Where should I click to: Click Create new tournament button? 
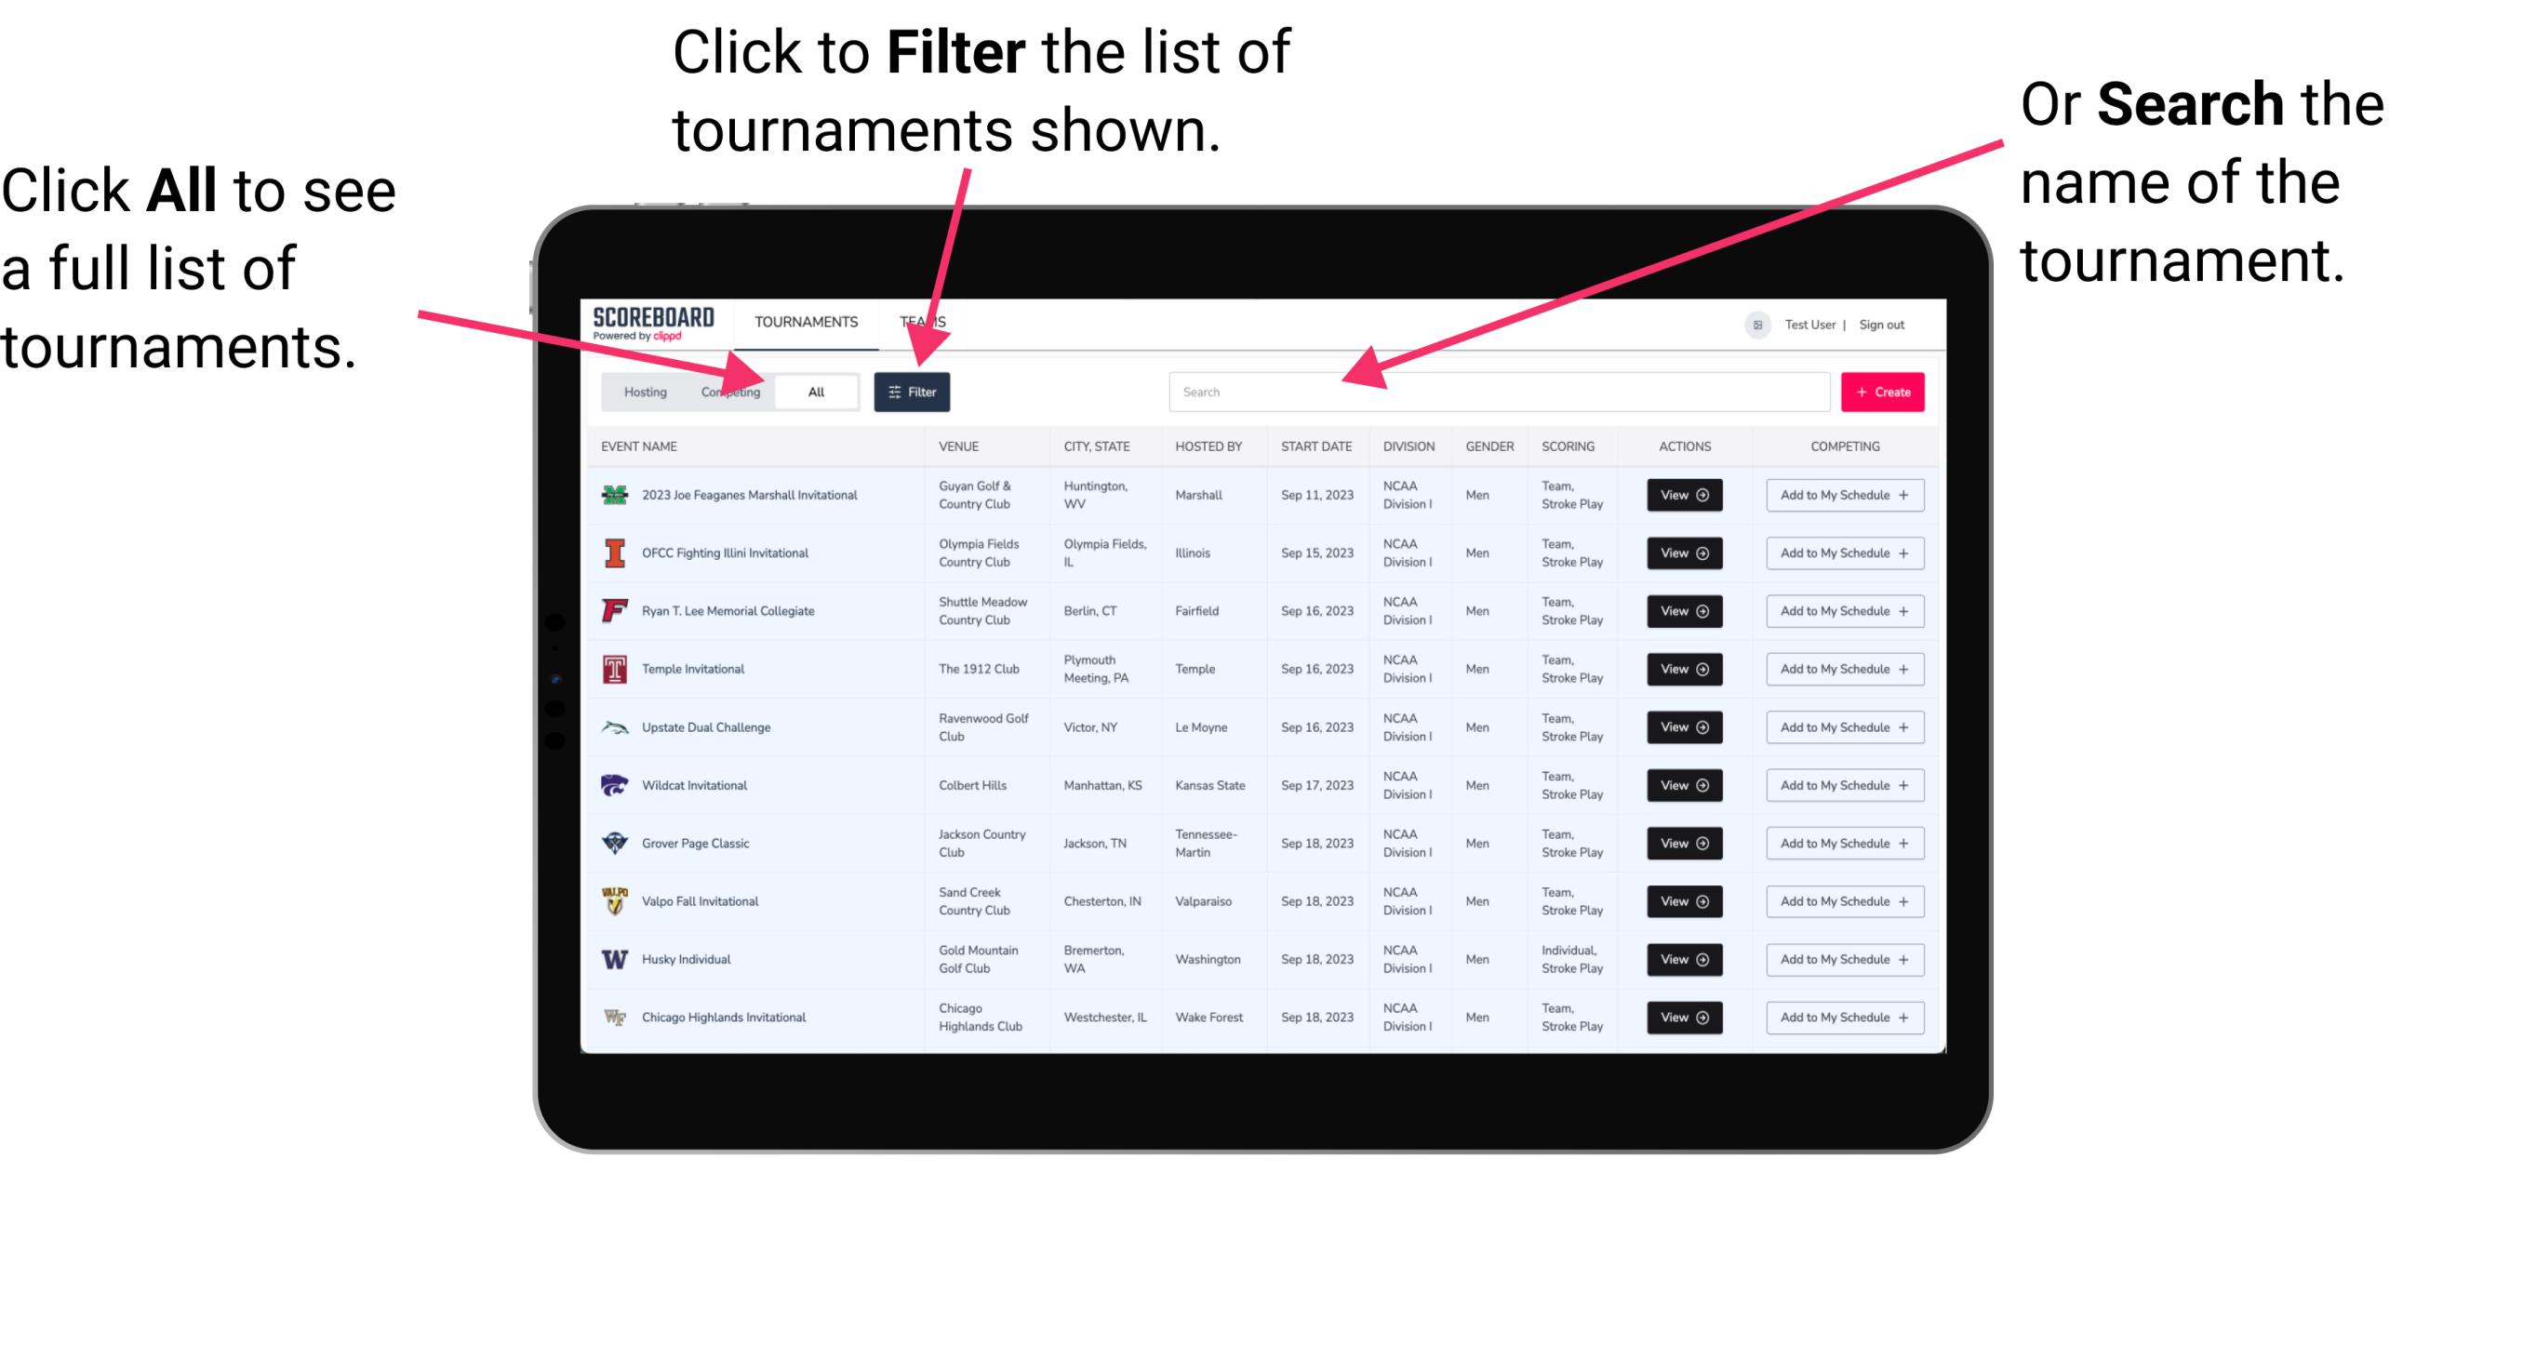click(1881, 391)
